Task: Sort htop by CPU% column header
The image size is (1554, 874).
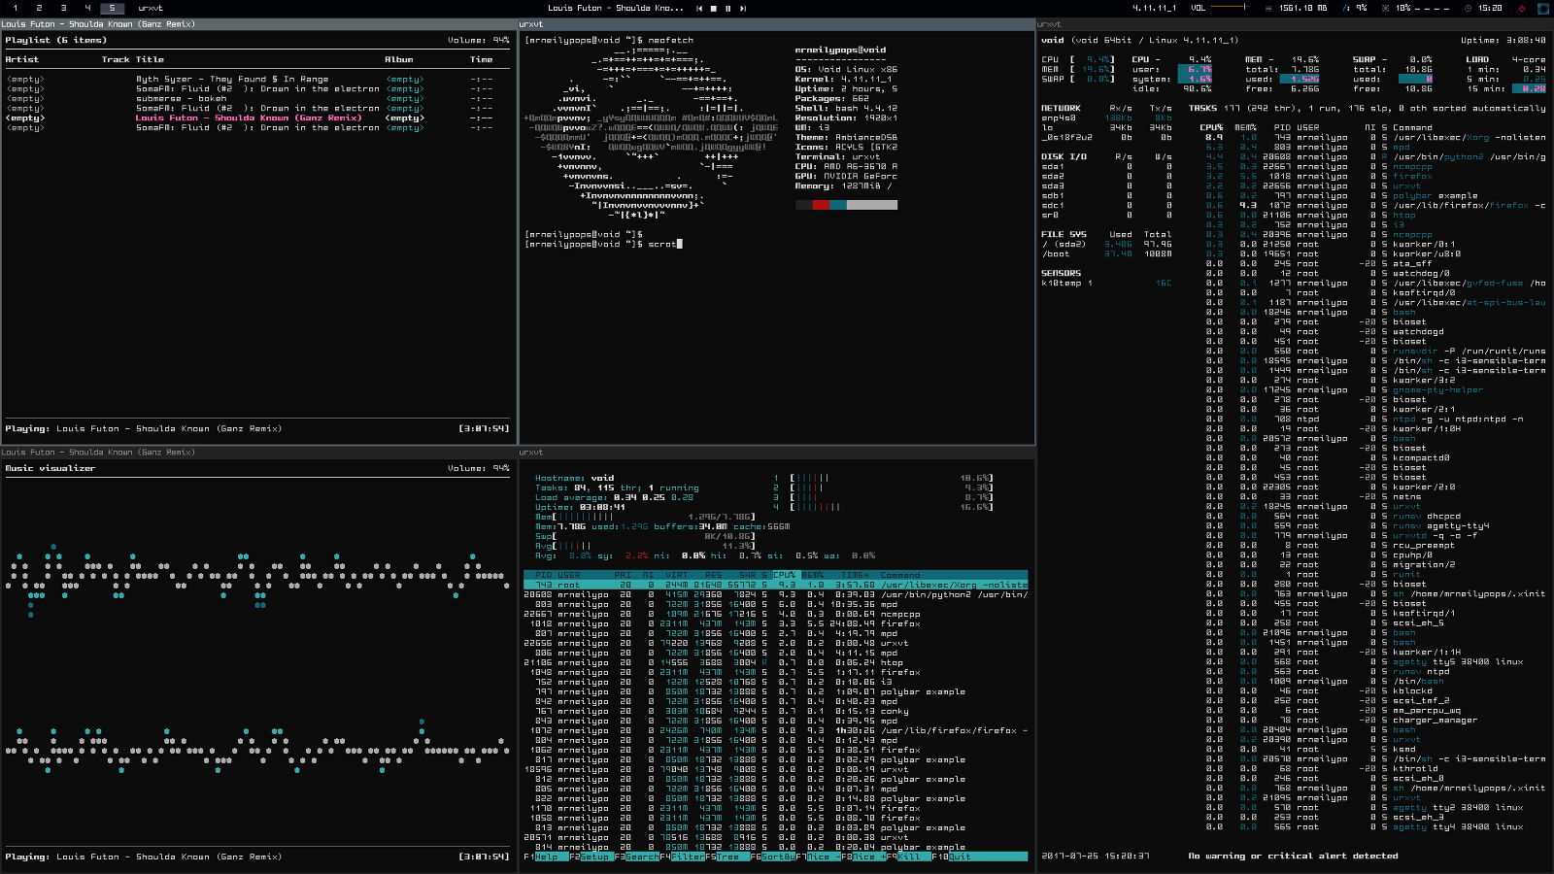Action: [x=785, y=575]
